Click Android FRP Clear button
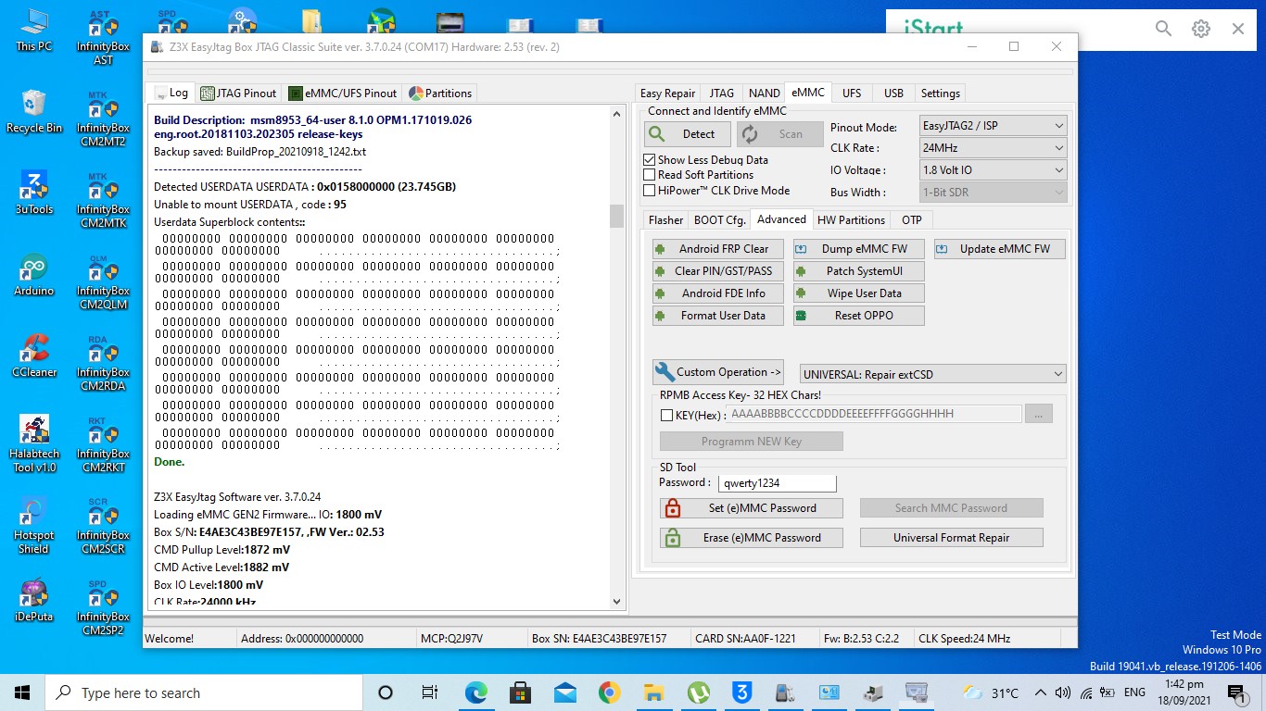 (718, 249)
